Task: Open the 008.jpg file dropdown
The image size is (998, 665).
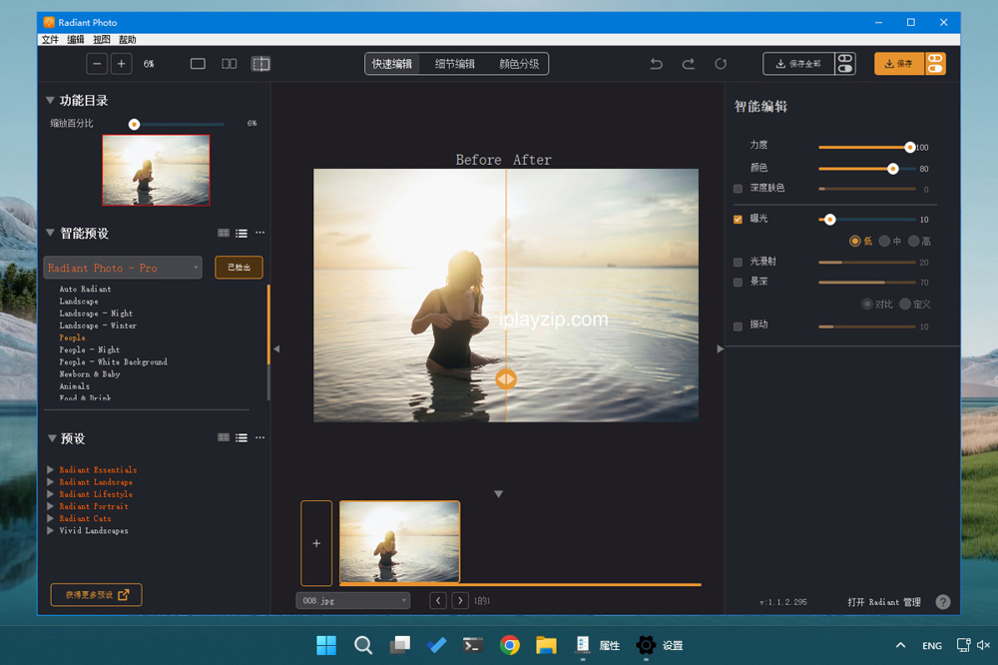Action: pos(352,601)
